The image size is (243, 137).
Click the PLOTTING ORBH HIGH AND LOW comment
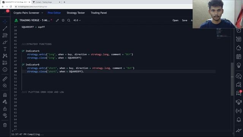[x=43, y=92]
